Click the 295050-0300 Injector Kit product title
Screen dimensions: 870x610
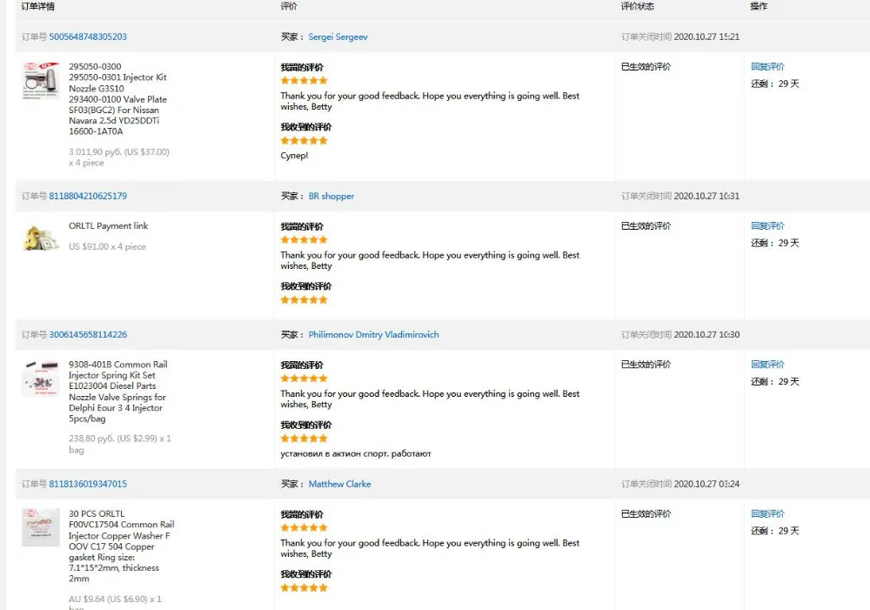point(117,99)
